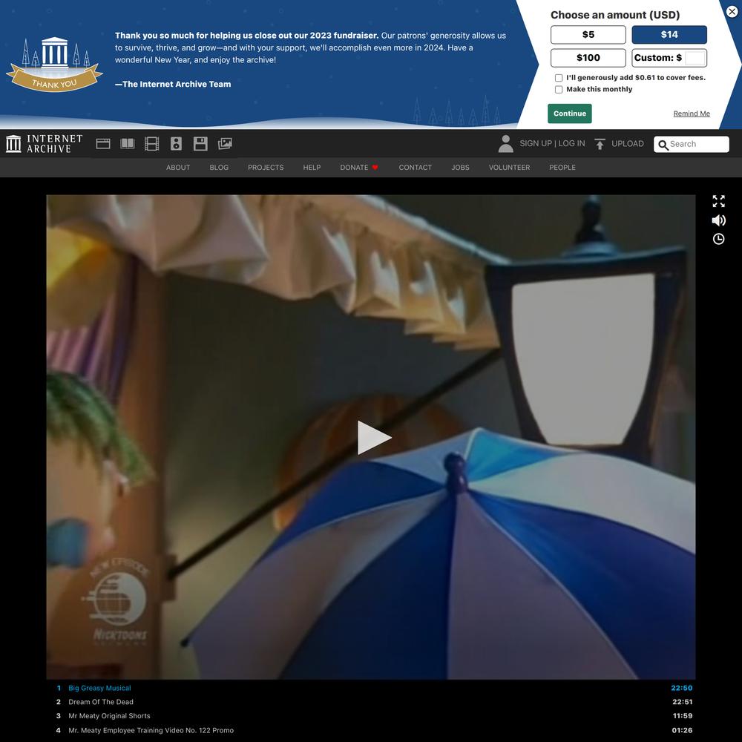
Task: Mute the video volume icon
Action: [718, 220]
